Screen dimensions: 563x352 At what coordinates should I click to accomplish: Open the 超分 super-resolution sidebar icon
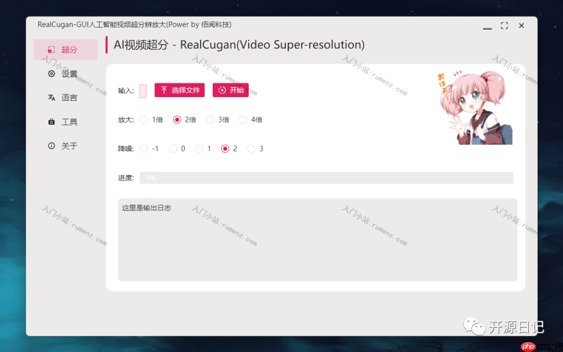pos(51,50)
